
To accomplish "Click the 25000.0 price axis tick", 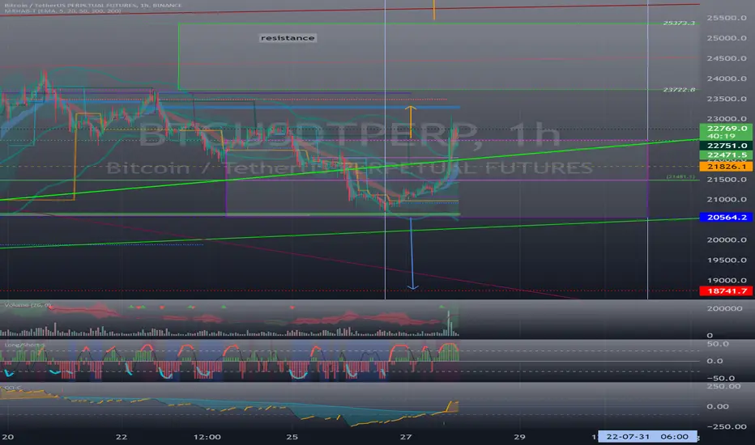I will pyautogui.click(x=727, y=38).
